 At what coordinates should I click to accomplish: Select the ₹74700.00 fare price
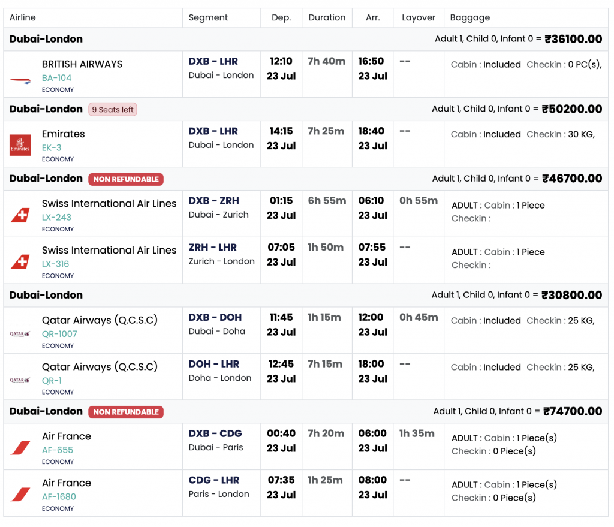coord(573,411)
